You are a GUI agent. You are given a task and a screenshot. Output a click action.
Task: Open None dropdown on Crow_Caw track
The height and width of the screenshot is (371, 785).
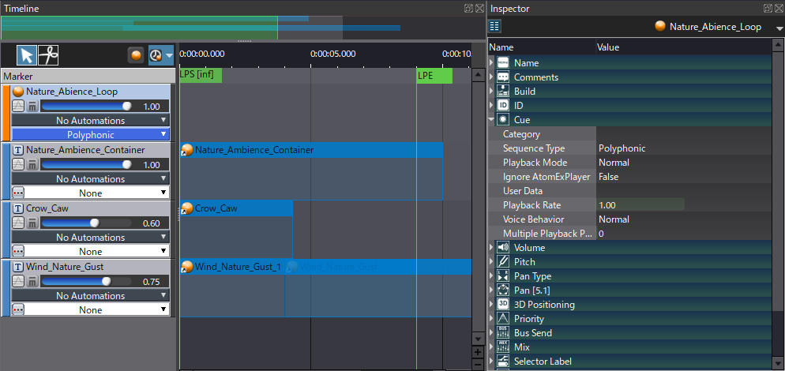pos(97,252)
